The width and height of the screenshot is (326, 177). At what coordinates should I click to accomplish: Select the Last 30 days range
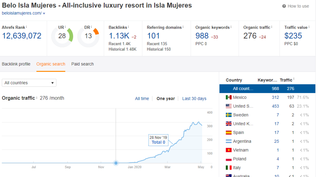tap(194, 99)
